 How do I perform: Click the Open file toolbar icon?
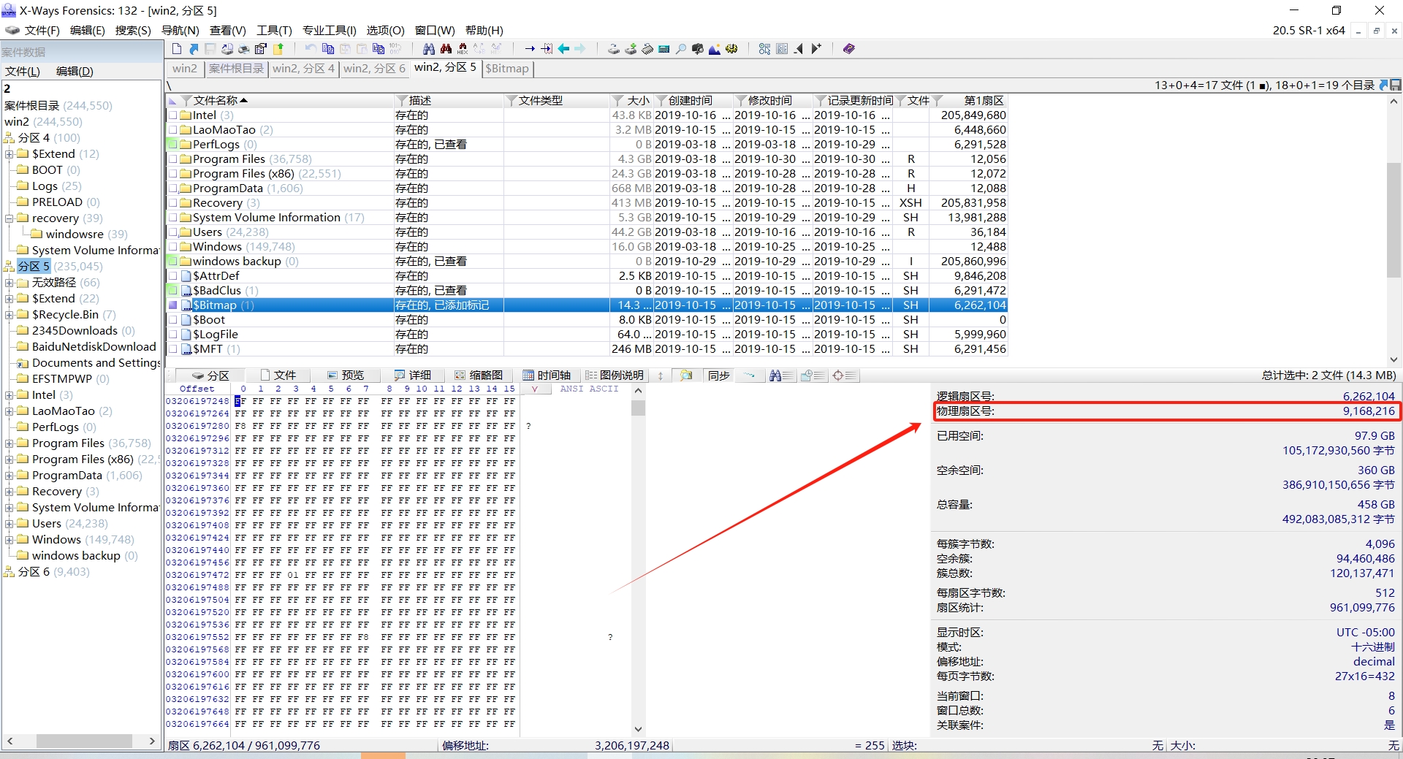[193, 49]
